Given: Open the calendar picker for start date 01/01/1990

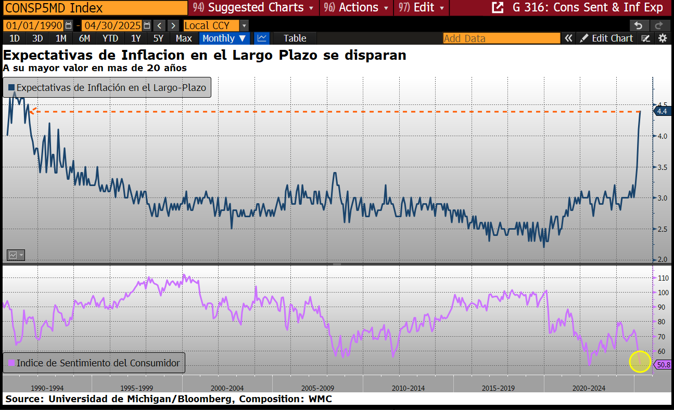Looking at the screenshot, I should [68, 25].
